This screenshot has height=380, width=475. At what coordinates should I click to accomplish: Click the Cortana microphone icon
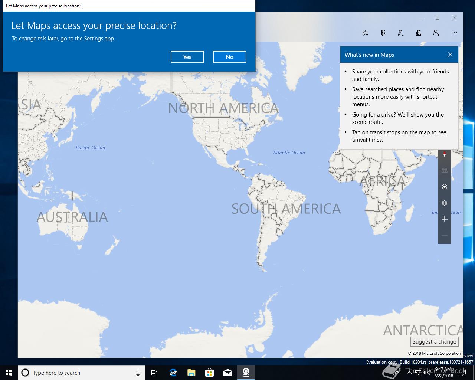click(138, 373)
